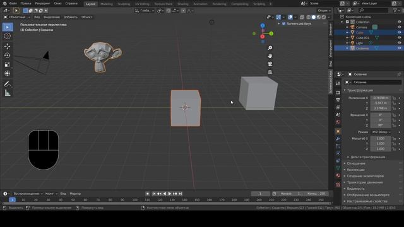
Task: Open the Modifiers properties tab (wrench)
Action: pos(338,139)
